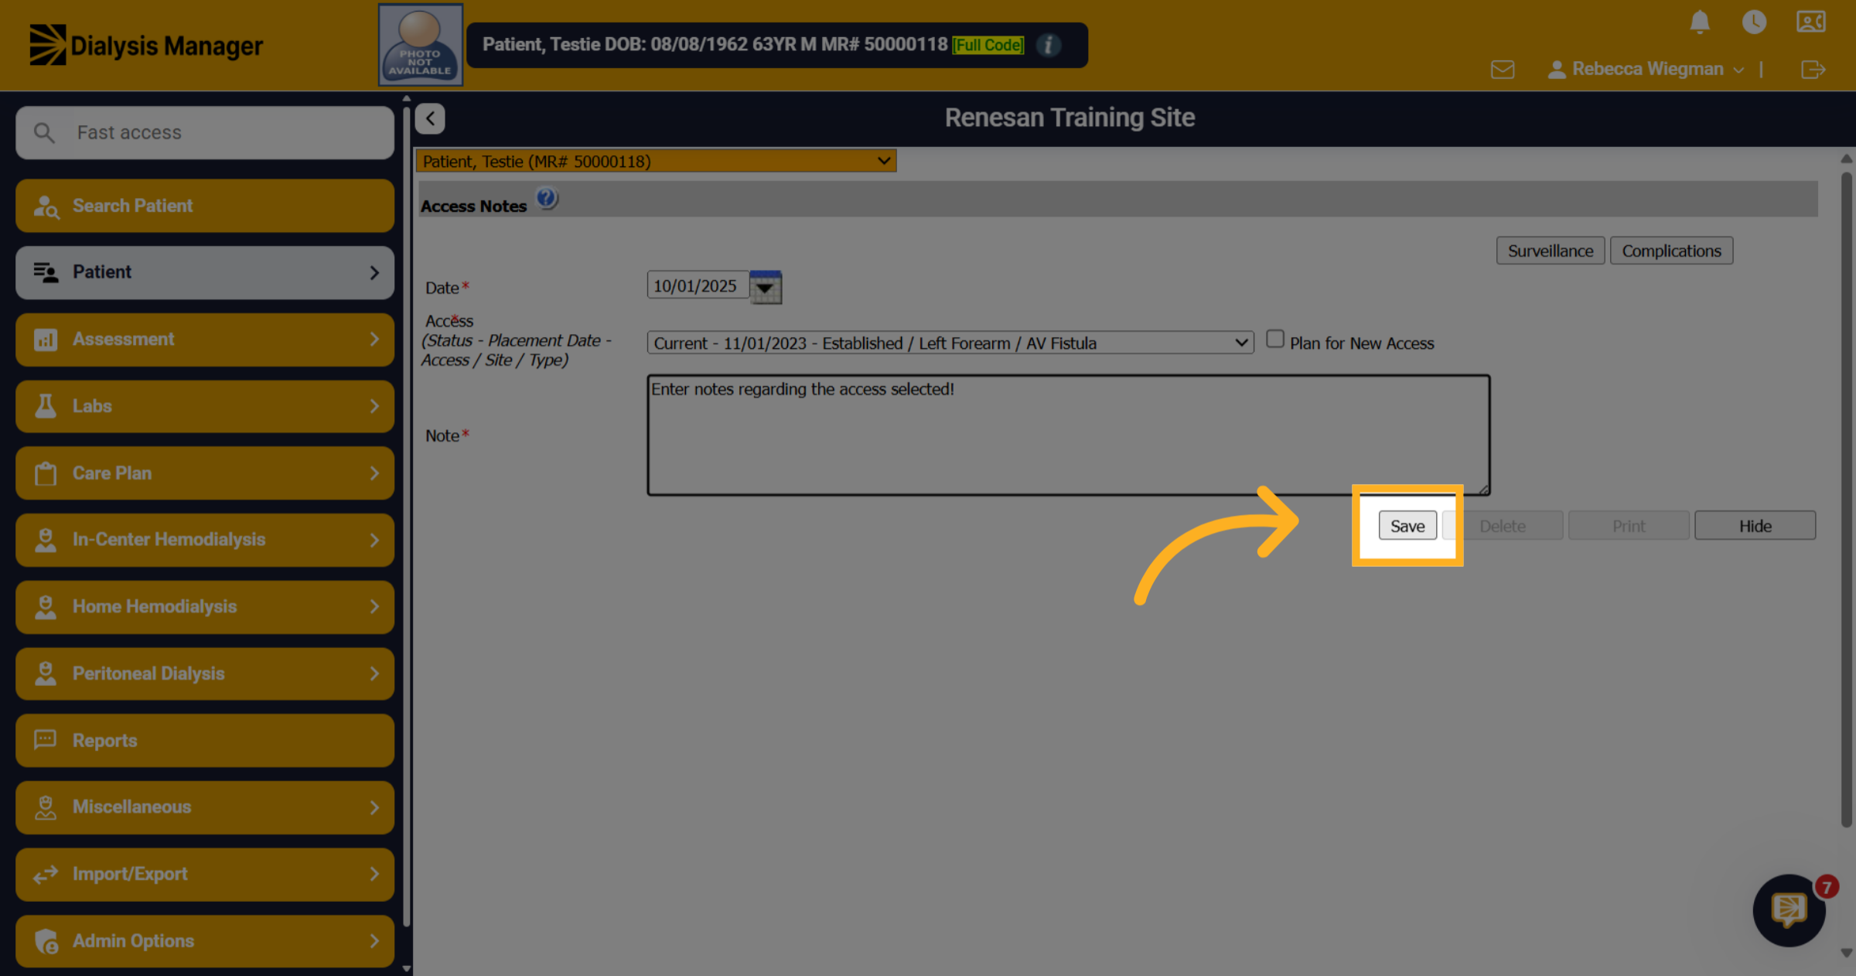1856x976 pixels.
Task: Open the Reports menu item
Action: pos(205,740)
